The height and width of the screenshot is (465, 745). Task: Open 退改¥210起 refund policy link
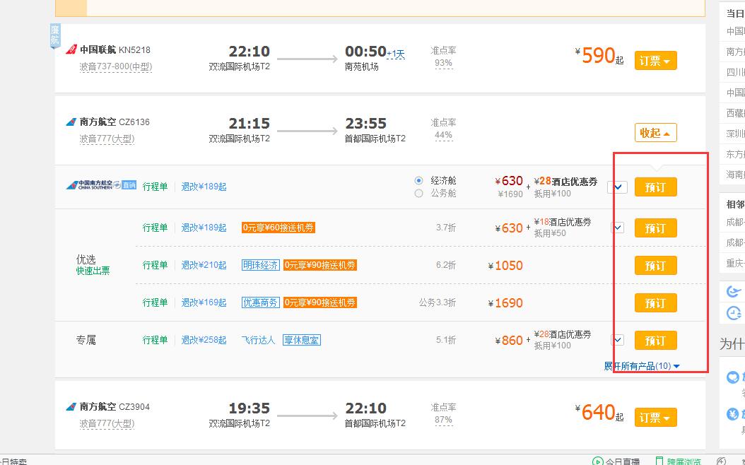coord(204,265)
